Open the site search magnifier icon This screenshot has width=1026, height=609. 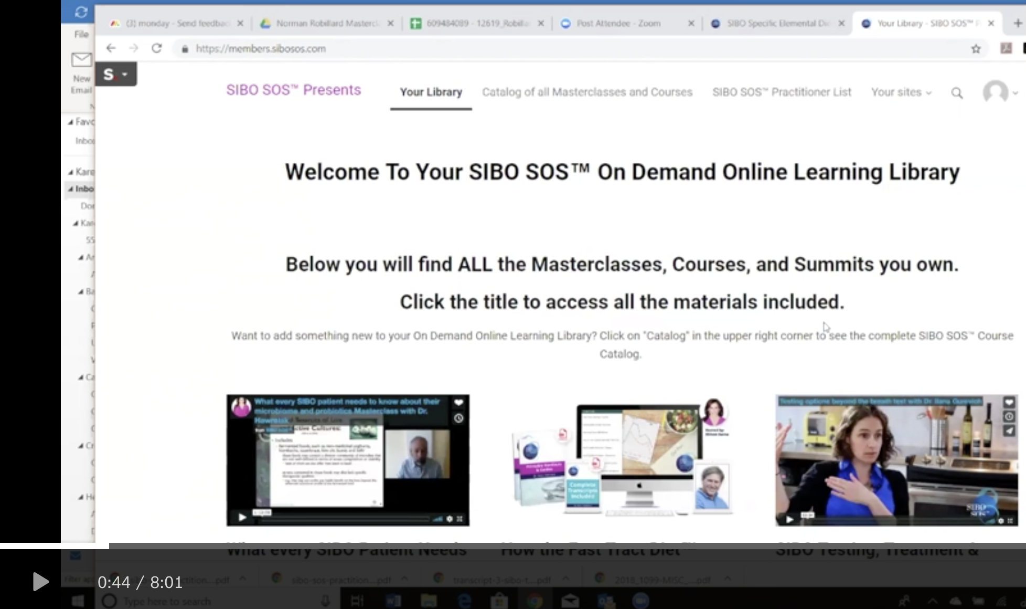click(957, 93)
